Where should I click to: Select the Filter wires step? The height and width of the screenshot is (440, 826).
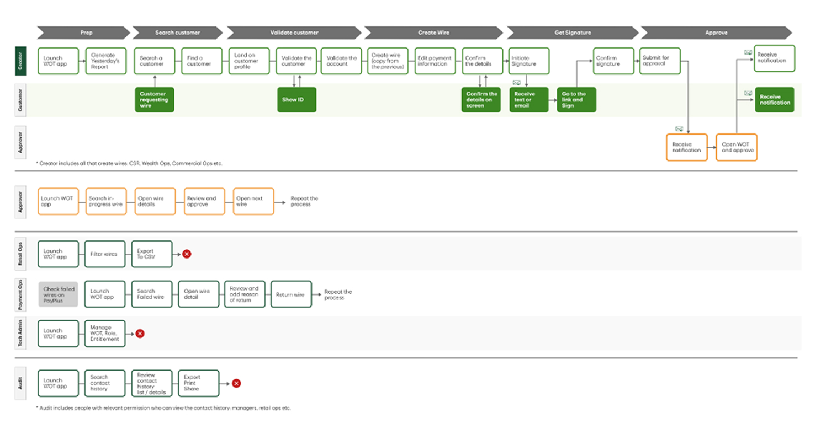105,254
